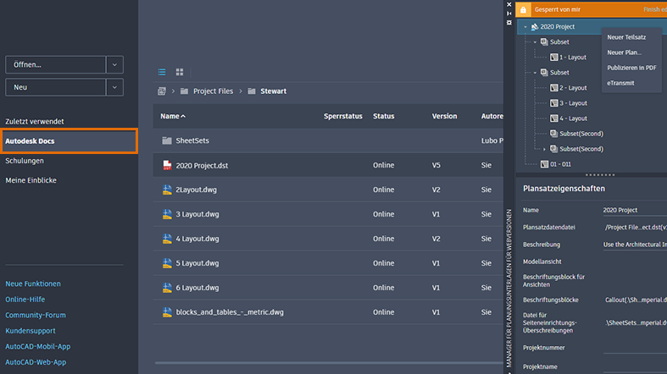Screen dimensions: 667x374
Task: Open the Online-Hilfe link
Action: [25, 300]
